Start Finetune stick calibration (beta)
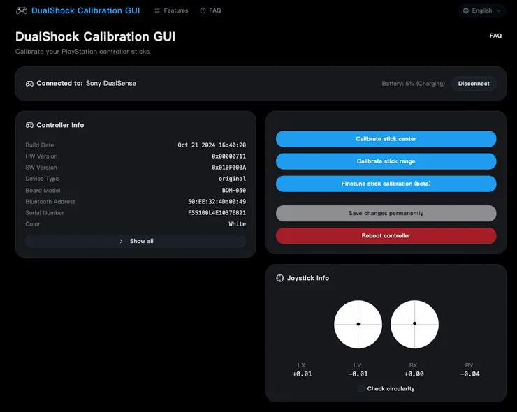 pos(386,184)
